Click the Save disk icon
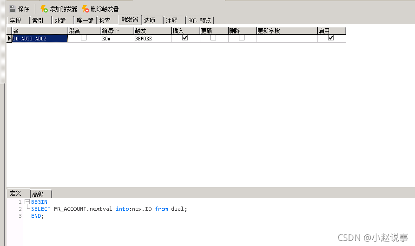This screenshot has width=415, height=246. 13,9
